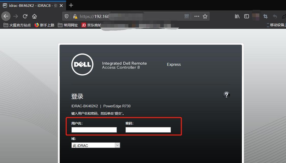Open the page actions three-dot menu
The image size is (286, 163).
(197, 16)
